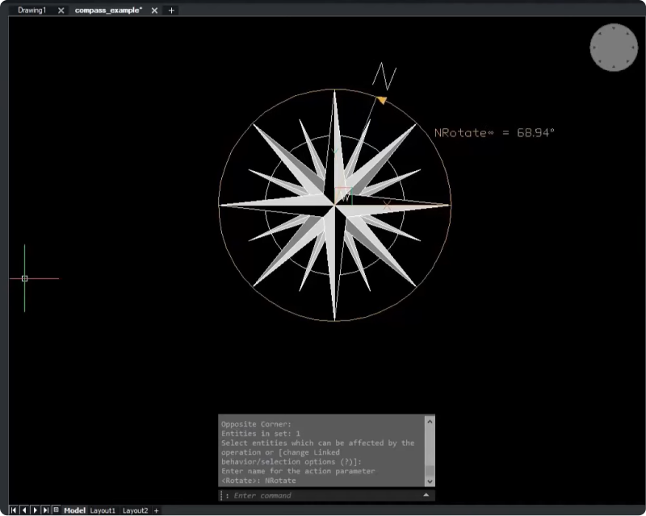Switch to the Drawing1 tab
Screen dimensions: 646x516
point(31,10)
